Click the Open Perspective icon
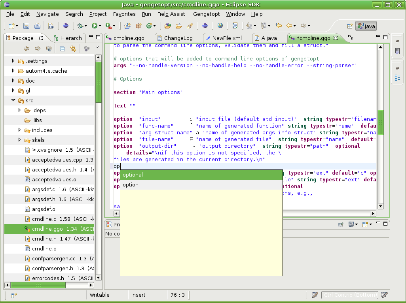This screenshot has width=406, height=303. 350,26
